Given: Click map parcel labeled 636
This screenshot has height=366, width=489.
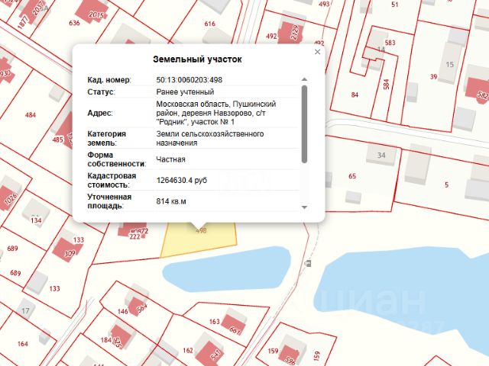Looking at the screenshot, I should click(x=74, y=23).
